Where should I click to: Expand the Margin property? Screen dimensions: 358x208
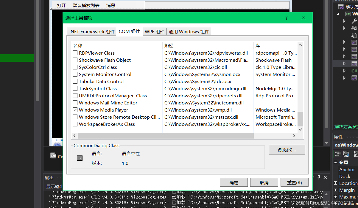335,190
